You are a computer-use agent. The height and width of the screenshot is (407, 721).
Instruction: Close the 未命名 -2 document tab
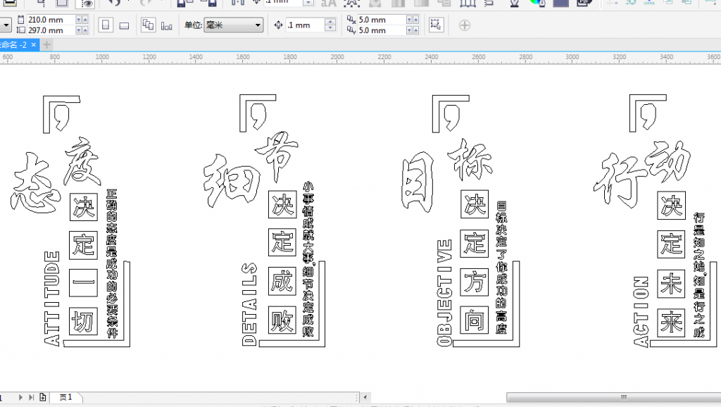[x=34, y=44]
